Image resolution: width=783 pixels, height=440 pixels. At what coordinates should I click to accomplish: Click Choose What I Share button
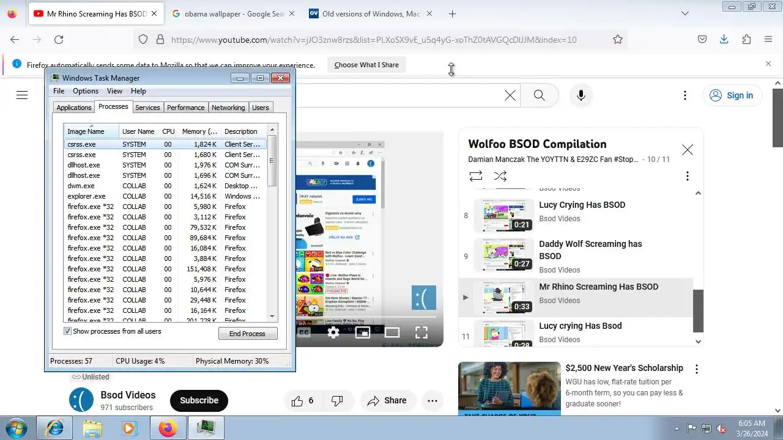pos(366,65)
